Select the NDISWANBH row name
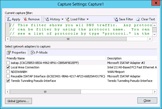This screenshot has height=109, width=162. 19,72
